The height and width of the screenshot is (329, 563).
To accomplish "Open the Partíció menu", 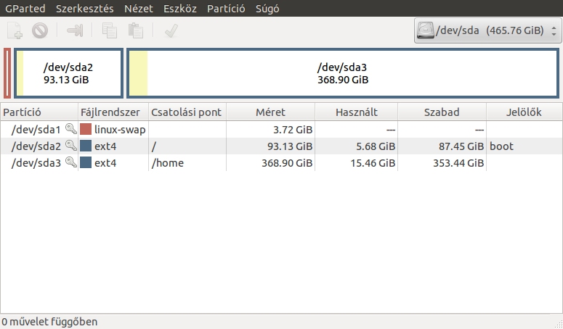I will click(x=226, y=9).
